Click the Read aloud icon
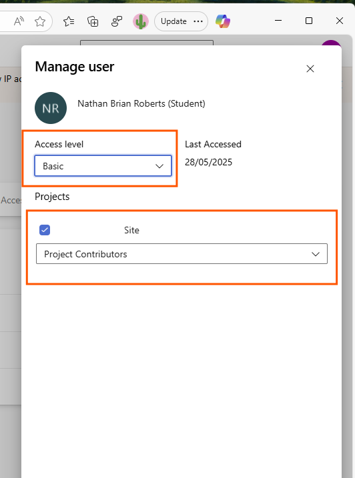The width and height of the screenshot is (355, 478). (x=19, y=21)
